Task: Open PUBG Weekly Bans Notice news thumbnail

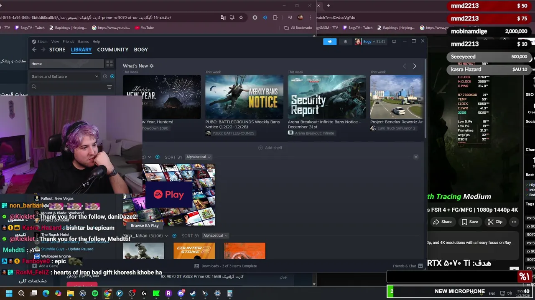Action: pyautogui.click(x=244, y=97)
